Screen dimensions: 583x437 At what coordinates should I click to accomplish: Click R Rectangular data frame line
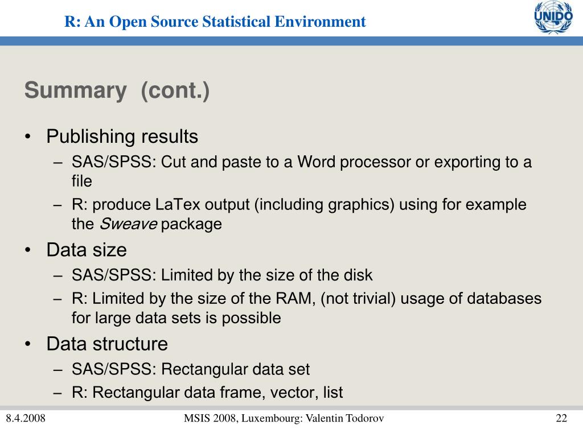207,393
